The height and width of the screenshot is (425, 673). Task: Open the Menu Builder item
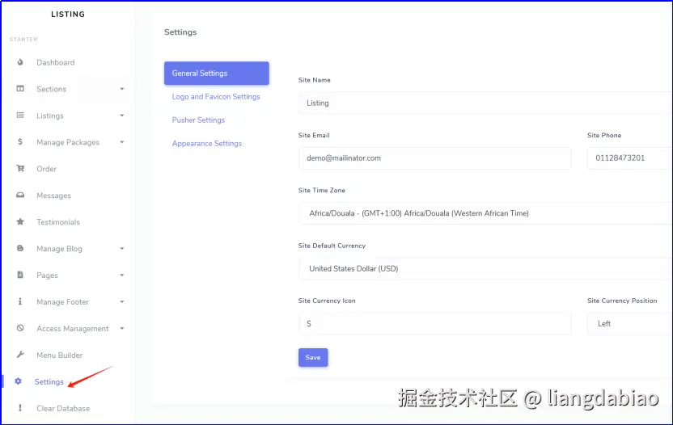click(60, 355)
